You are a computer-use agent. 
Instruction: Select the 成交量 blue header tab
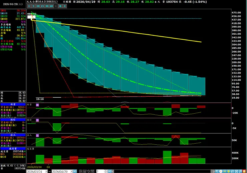point(13,148)
